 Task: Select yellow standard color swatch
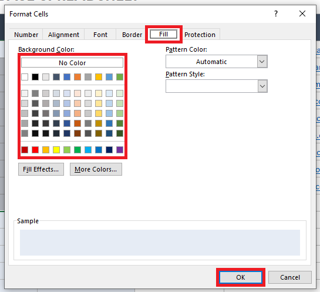(x=56, y=150)
